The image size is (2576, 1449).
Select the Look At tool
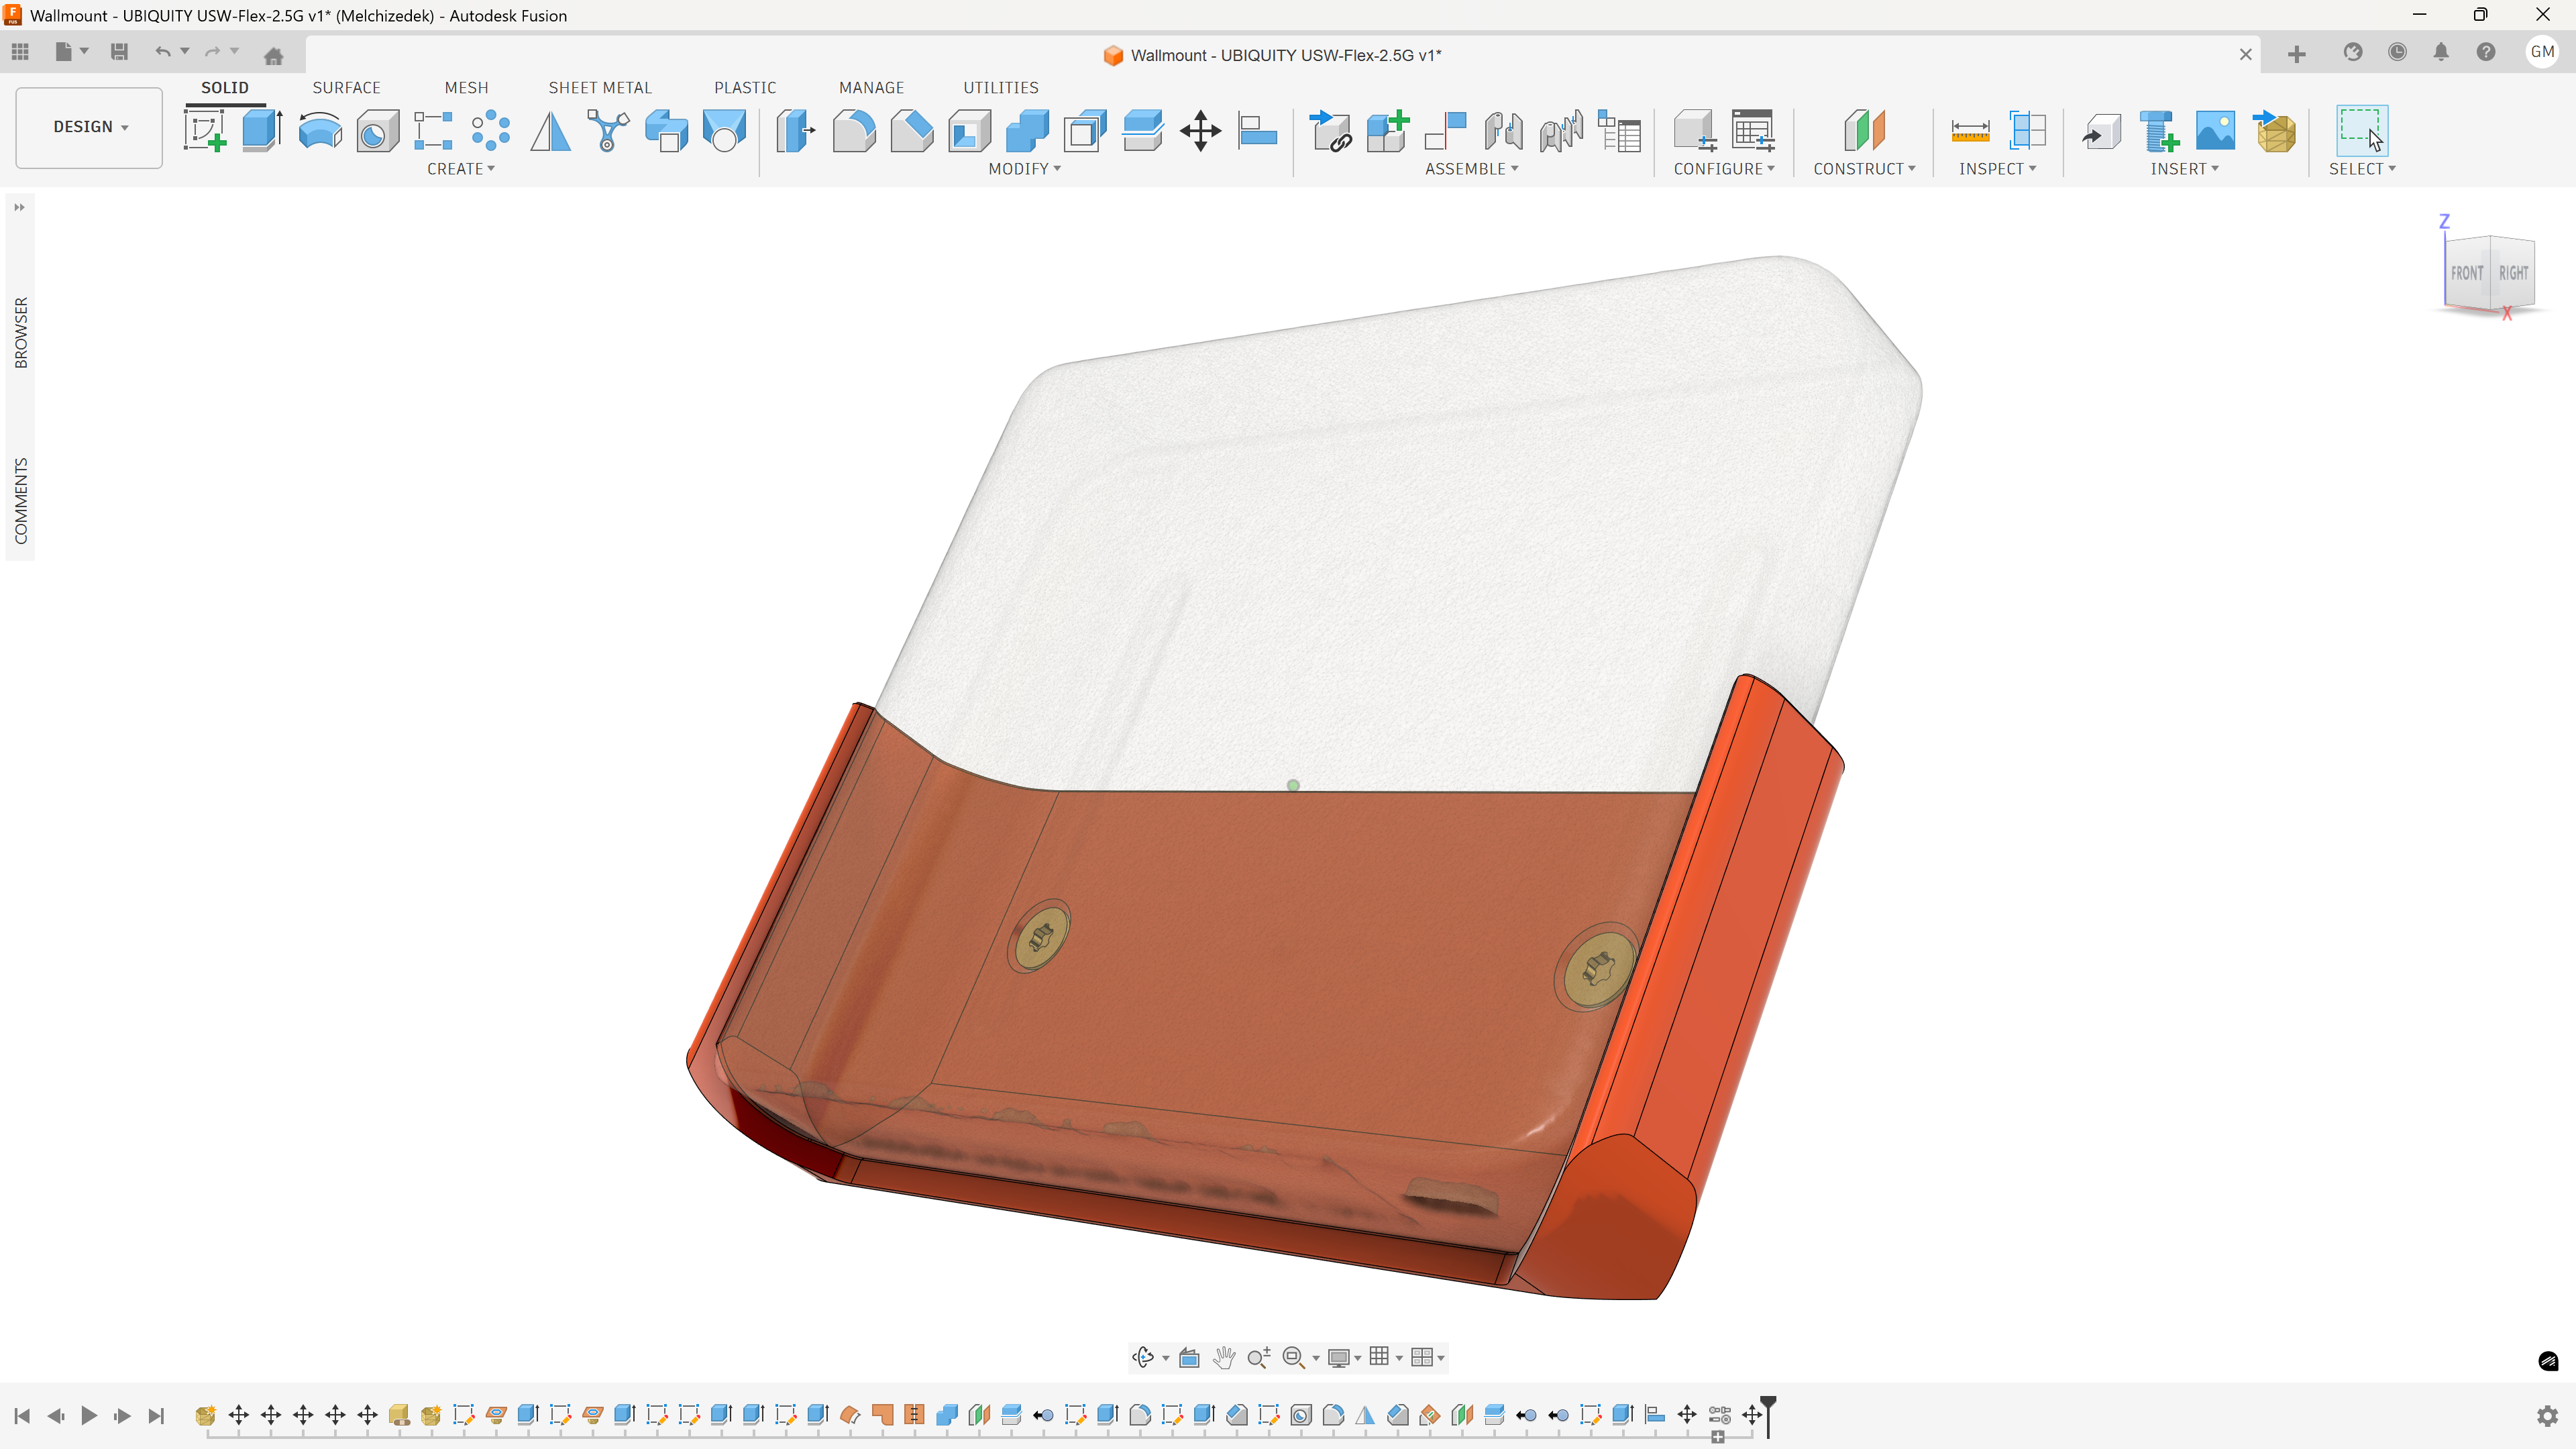pos(1189,1357)
